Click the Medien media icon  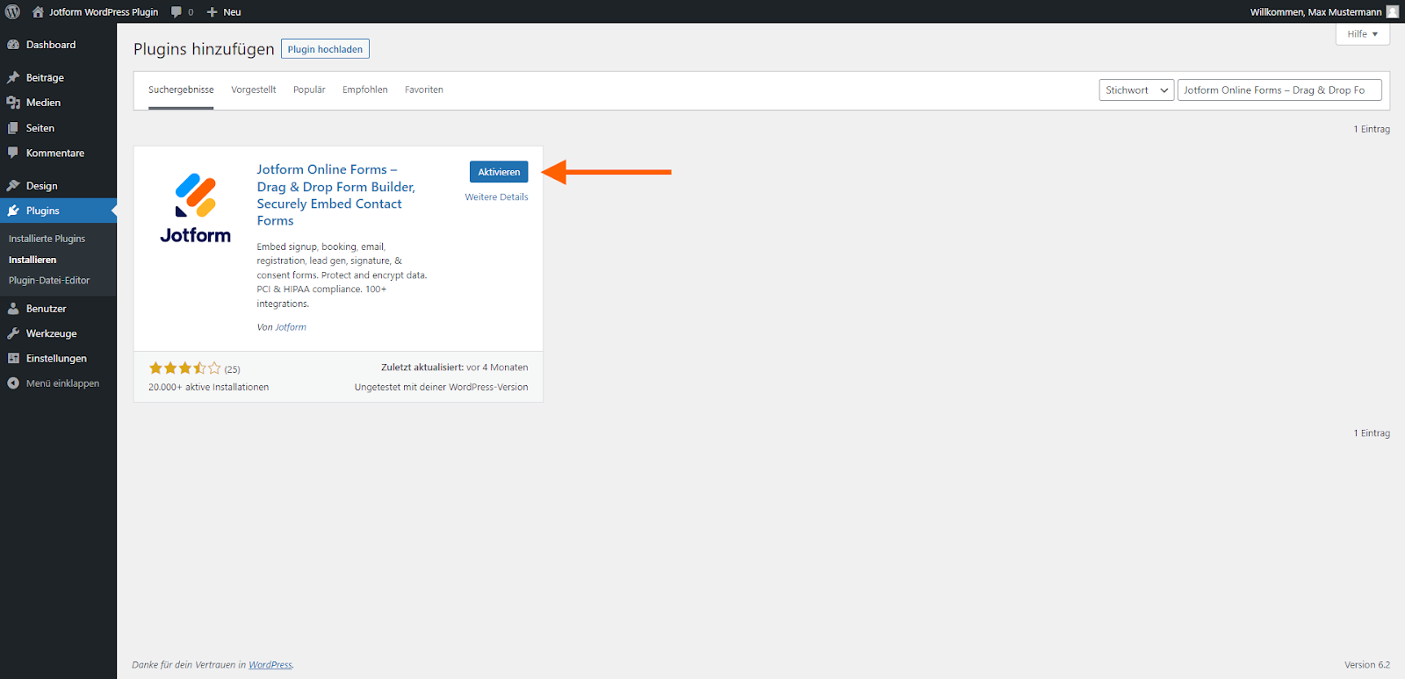tap(13, 103)
